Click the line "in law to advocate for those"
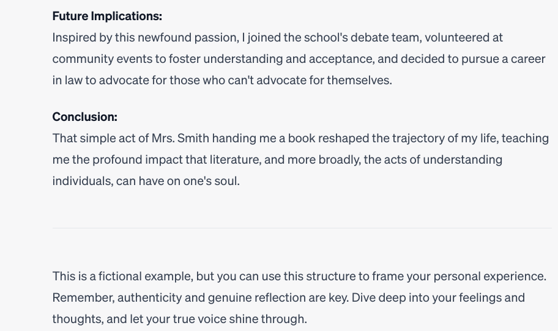 pos(222,80)
